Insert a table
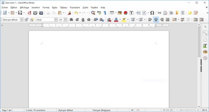The image size is (209, 112). pos(112,13)
